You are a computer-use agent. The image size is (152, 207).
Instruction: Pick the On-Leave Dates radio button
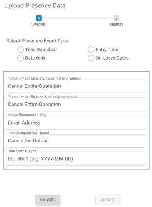click(x=91, y=58)
